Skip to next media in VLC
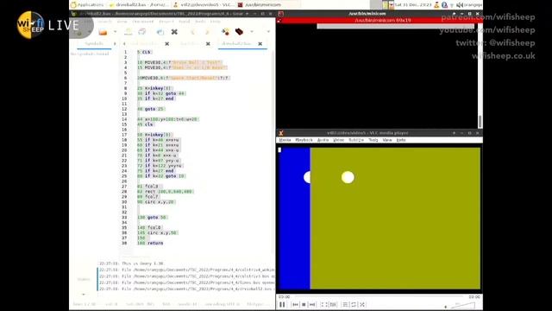552x311 pixels. [x=312, y=304]
